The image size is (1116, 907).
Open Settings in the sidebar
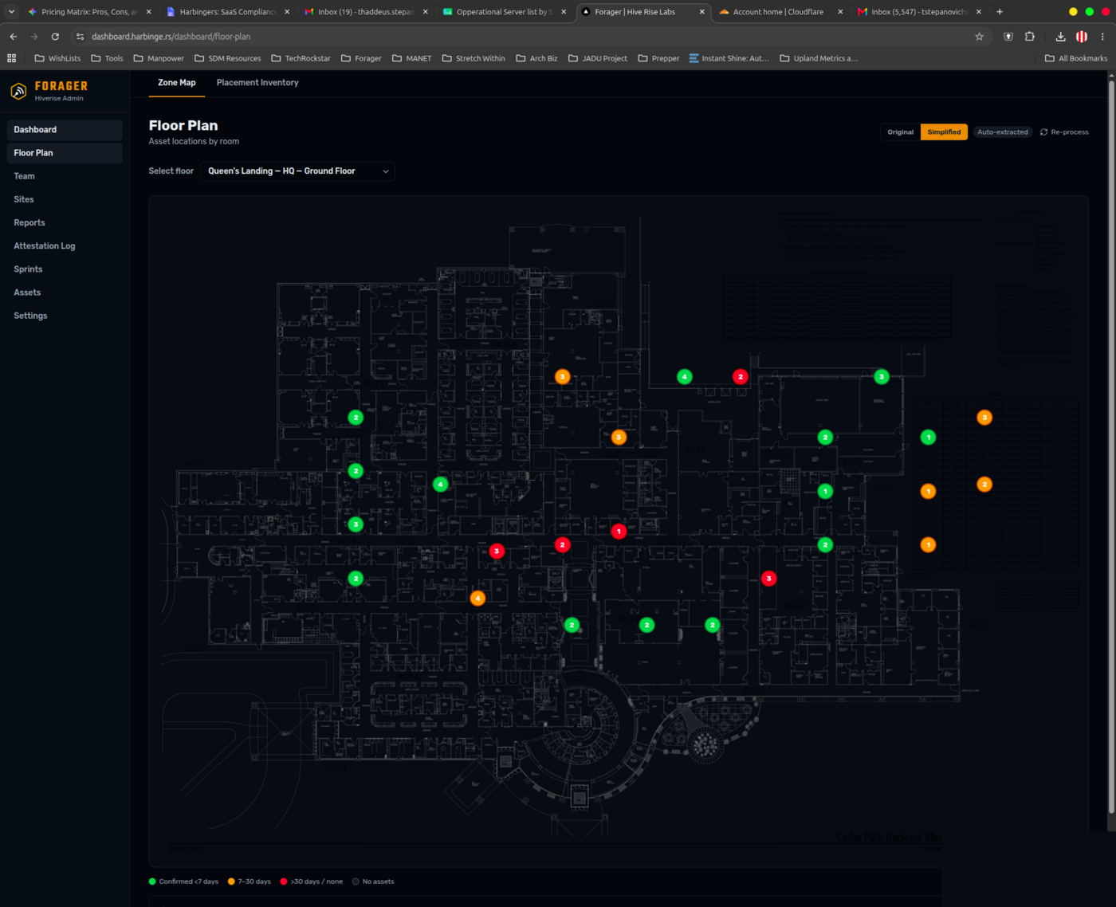tap(65, 316)
